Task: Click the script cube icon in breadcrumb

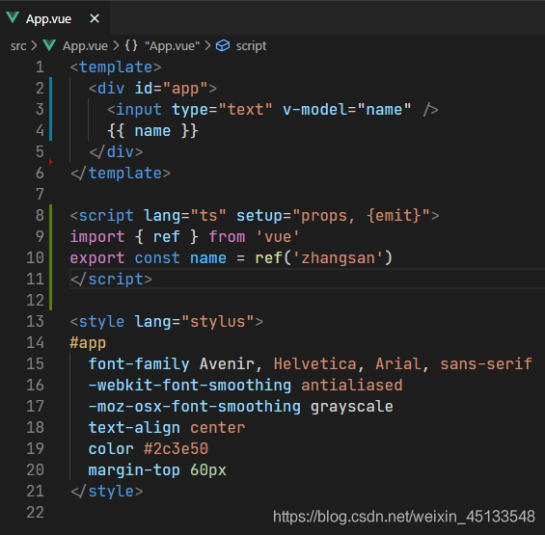Action: pos(223,45)
